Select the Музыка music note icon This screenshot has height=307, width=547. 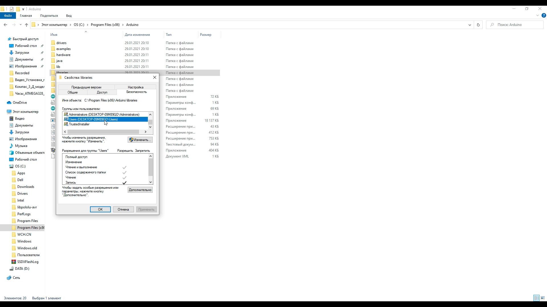[11, 146]
